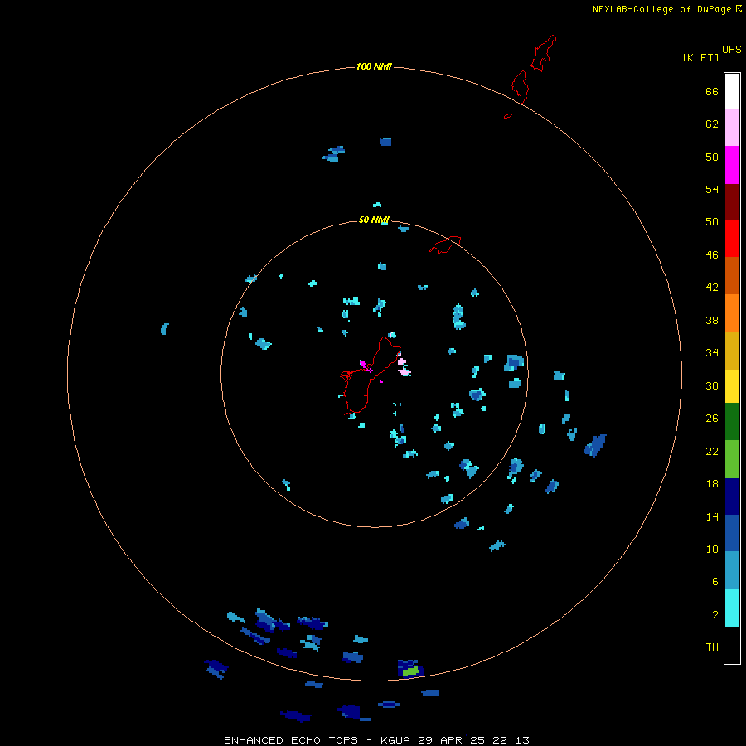Screen dimensions: 746x746
Task: Click the 50 NMI range ring label
Action: 374,220
